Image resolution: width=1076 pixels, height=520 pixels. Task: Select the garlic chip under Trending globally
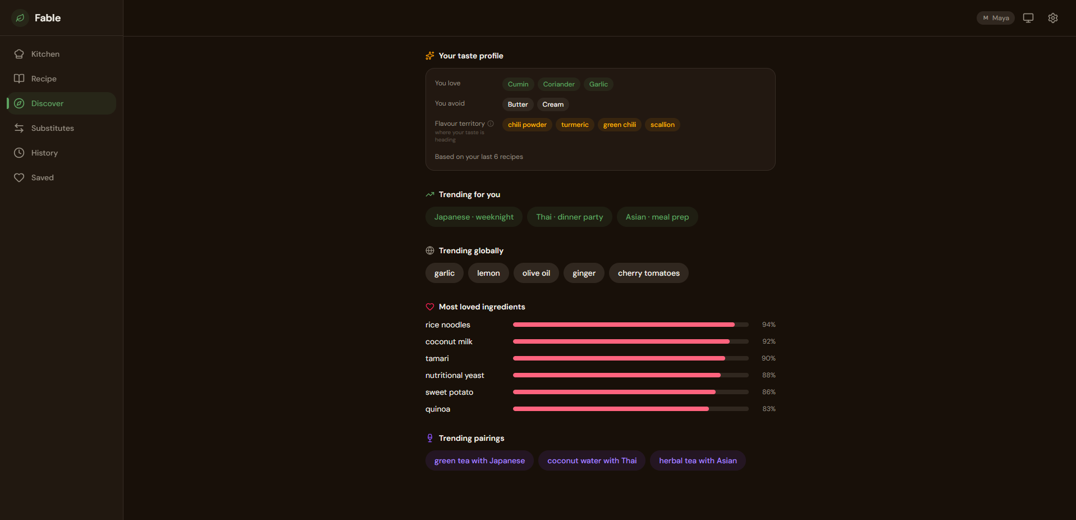(445, 273)
